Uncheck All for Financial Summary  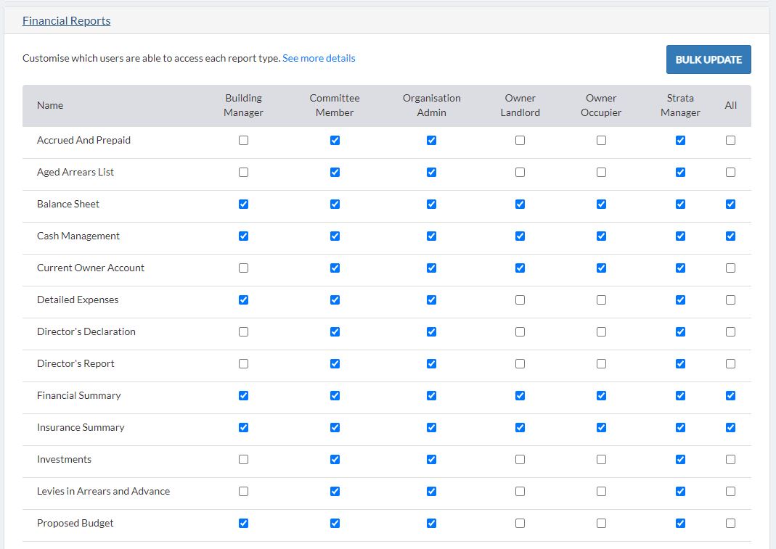pyautogui.click(x=730, y=396)
